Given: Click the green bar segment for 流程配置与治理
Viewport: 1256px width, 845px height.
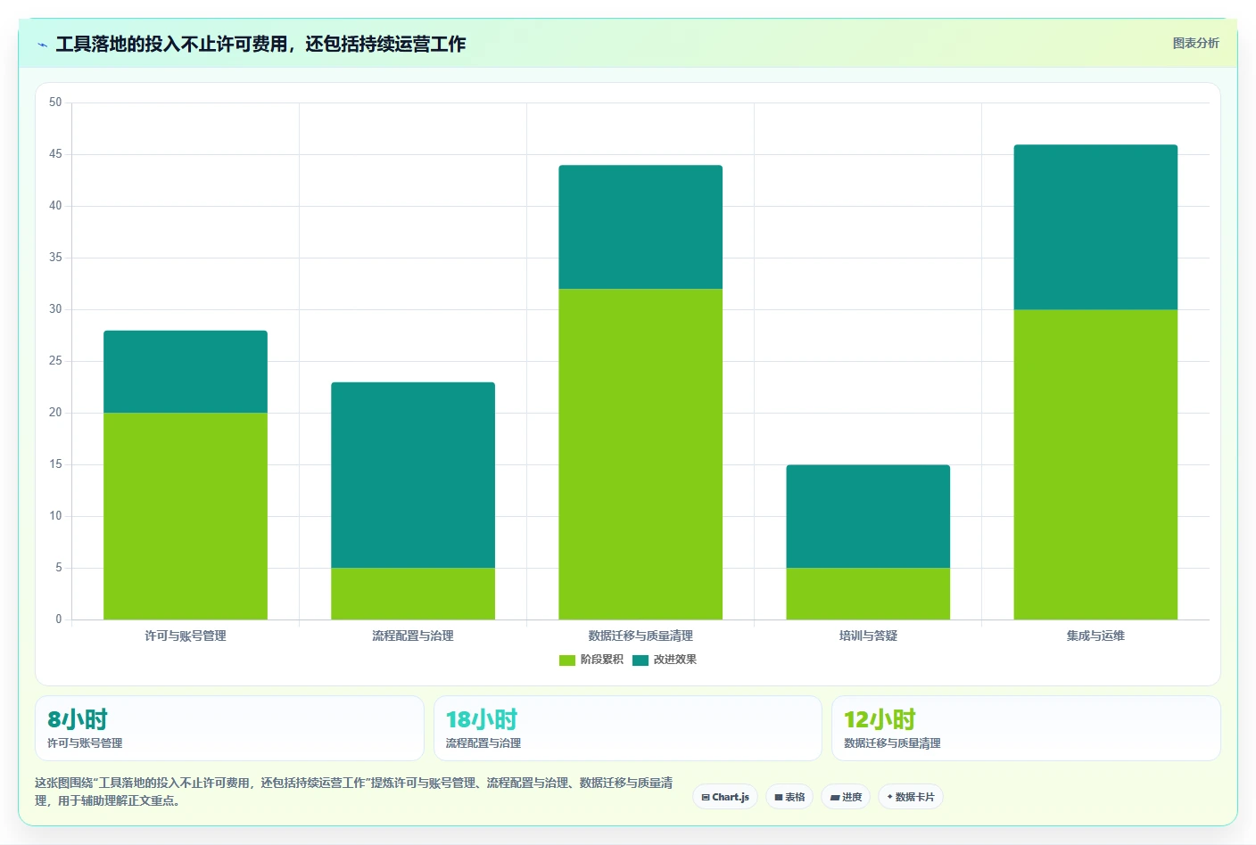Looking at the screenshot, I should pyautogui.click(x=413, y=594).
